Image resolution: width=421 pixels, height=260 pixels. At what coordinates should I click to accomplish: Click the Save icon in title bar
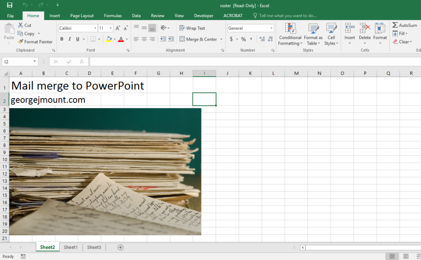pos(9,5)
